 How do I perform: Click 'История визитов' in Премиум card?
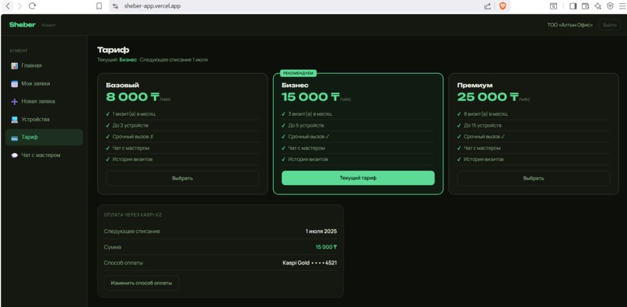coord(483,159)
